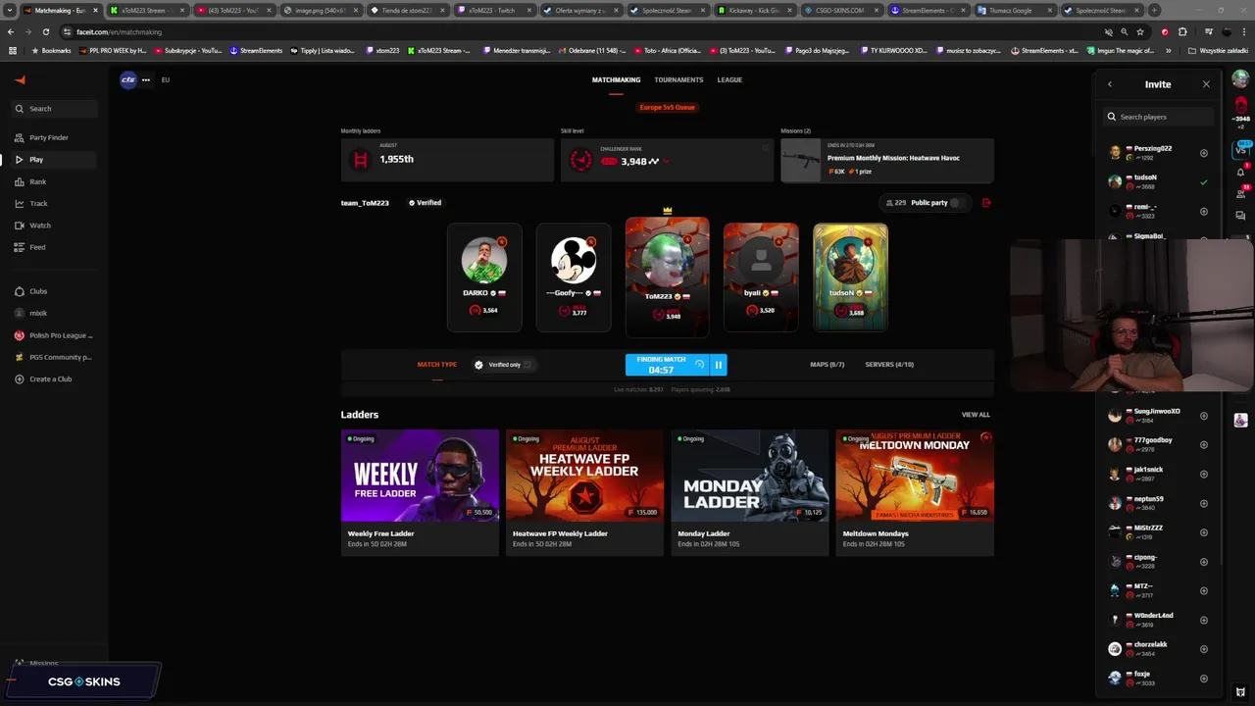
Task: Invite remi-_- with the plus icon
Action: (x=1204, y=211)
